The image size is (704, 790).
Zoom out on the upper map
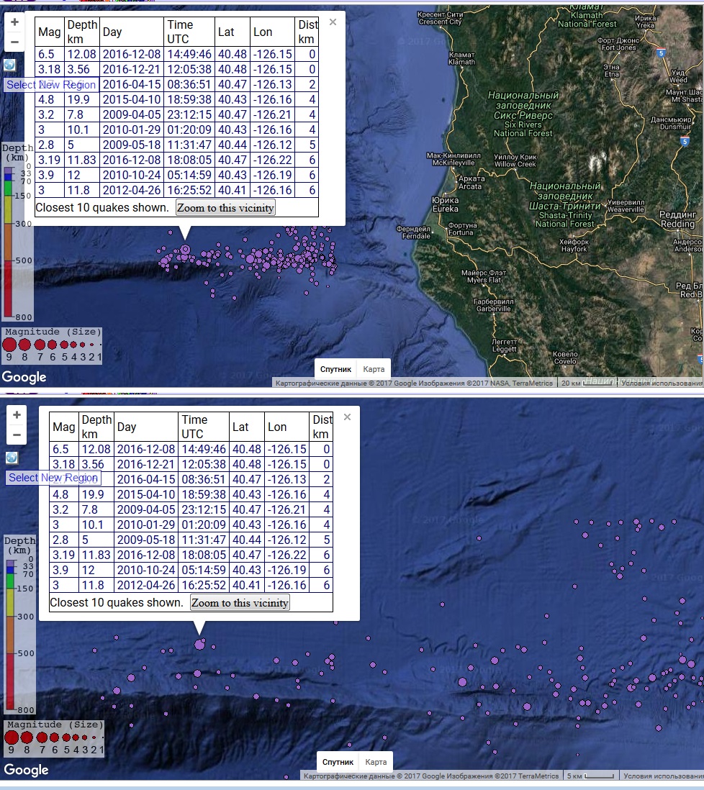tap(14, 42)
